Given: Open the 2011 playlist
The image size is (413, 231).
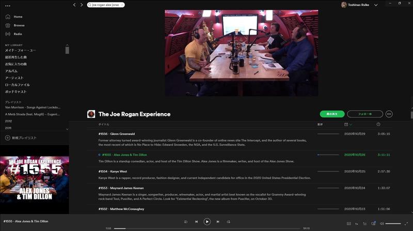Looking at the screenshot, I should [8, 128].
